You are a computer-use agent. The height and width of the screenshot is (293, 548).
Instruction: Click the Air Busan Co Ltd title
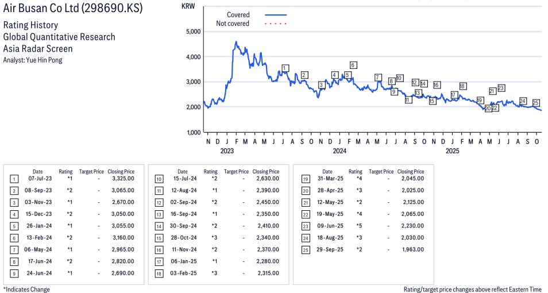pyautogui.click(x=73, y=9)
